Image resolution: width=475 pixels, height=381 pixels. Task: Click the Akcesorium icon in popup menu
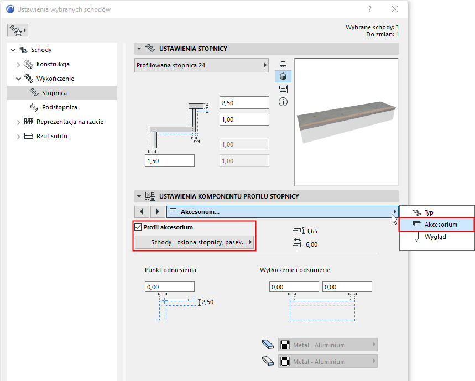417,224
